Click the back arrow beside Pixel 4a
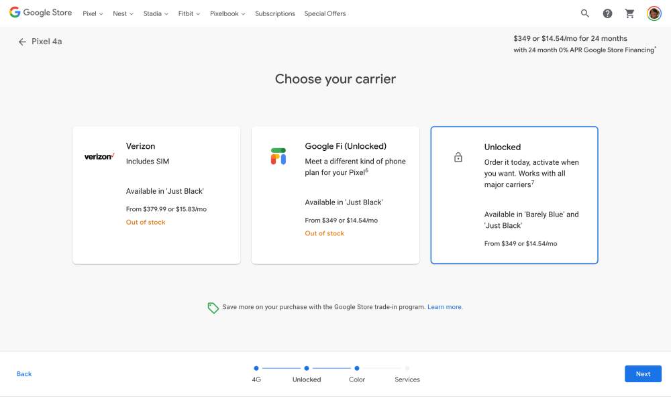Image resolution: width=671 pixels, height=419 pixels. click(22, 42)
